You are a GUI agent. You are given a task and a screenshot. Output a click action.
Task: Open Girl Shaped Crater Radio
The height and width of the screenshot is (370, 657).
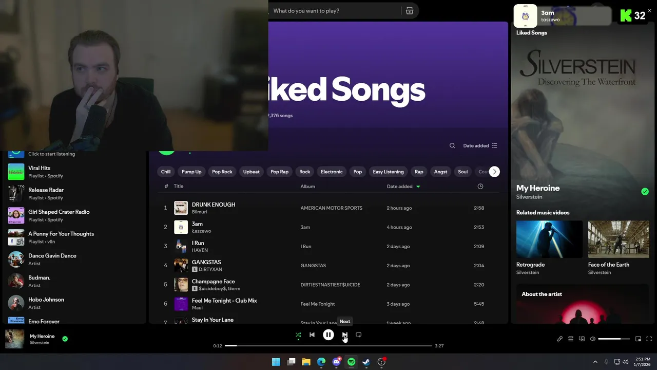pyautogui.click(x=74, y=215)
